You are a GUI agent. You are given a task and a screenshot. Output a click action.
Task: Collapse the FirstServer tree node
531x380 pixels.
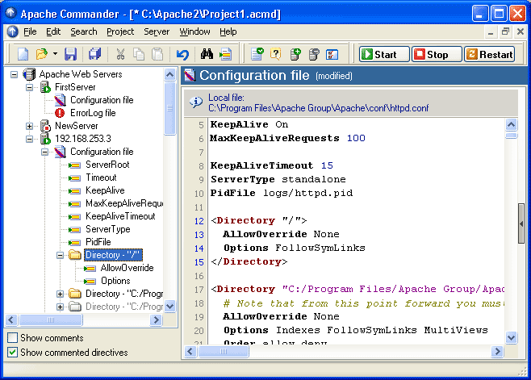click(30, 87)
